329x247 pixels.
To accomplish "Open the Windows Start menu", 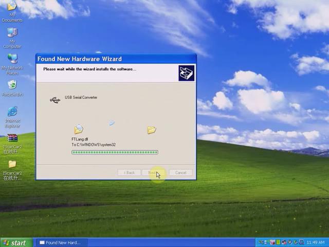I will point(16,242).
